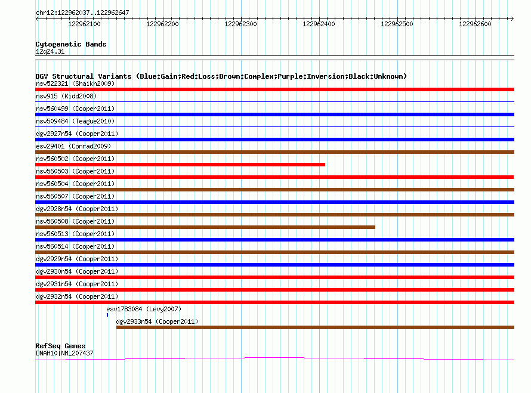The width and height of the screenshot is (531, 393).
Task: Select the brown nsv560514 complex bar
Action: 274,252
